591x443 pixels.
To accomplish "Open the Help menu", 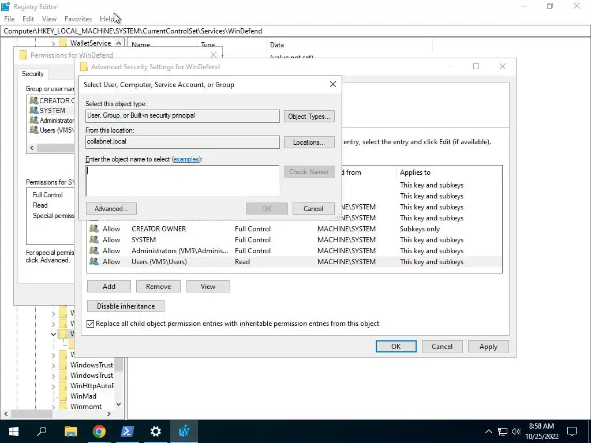I will pos(107,19).
